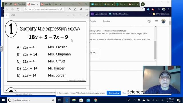Open the Mystery Science bookmark

pos(99,14)
